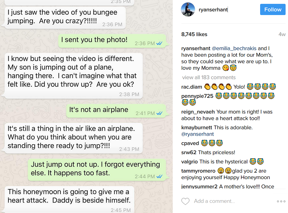
Task: Click the heart like icon
Action: point(185,201)
